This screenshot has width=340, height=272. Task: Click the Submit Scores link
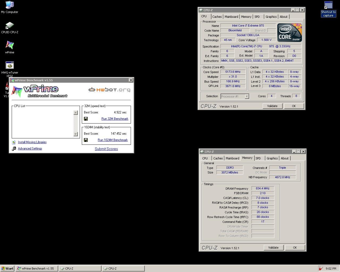tap(106, 149)
